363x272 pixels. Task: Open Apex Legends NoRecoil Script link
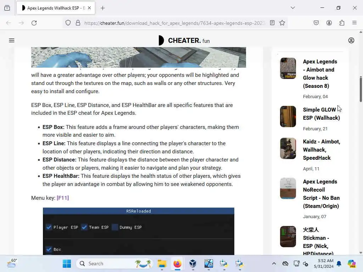point(321,194)
